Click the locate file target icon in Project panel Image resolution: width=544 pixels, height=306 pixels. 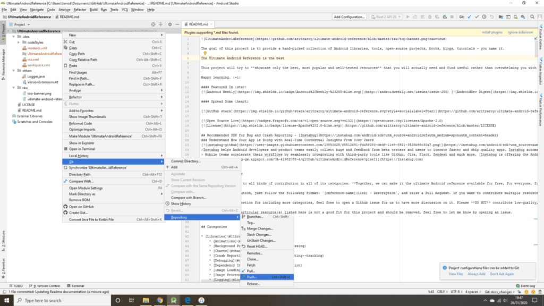154,24
